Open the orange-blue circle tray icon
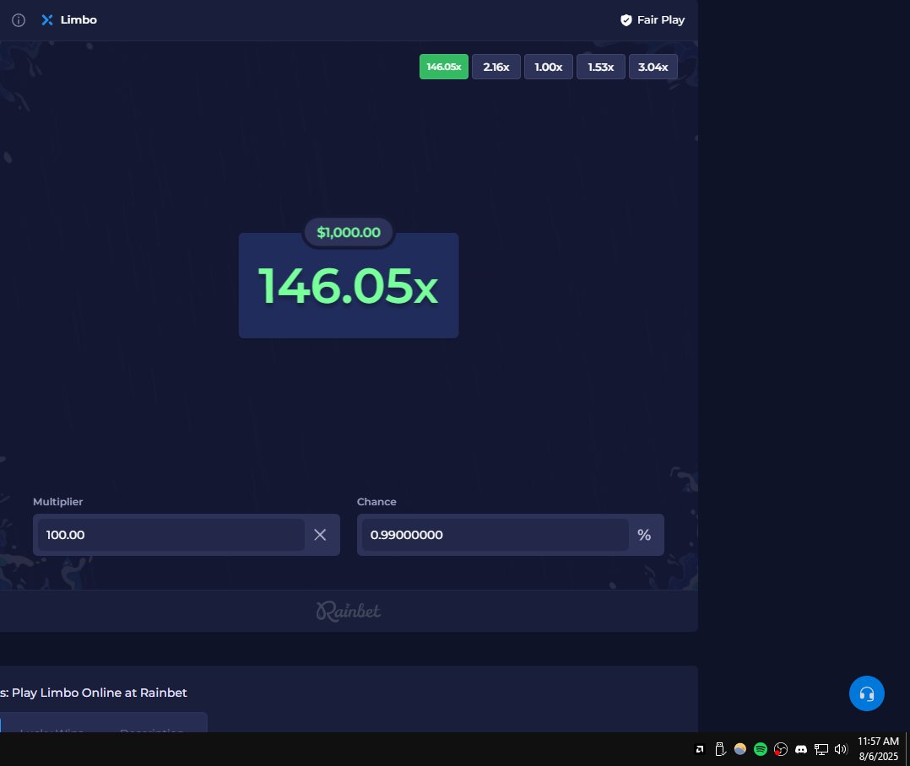 point(740,749)
